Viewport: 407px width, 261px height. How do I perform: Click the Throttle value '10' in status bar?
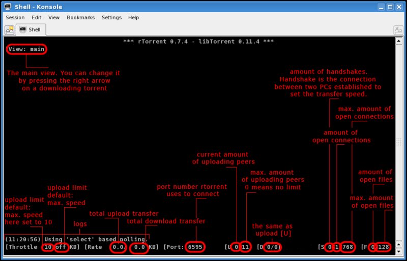48,247
